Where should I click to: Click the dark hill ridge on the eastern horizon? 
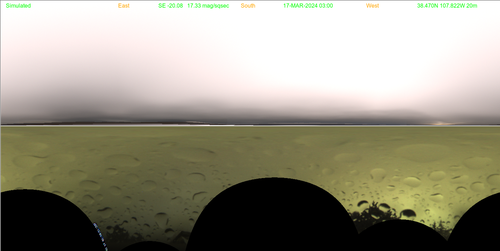pyautogui.click(x=104, y=122)
